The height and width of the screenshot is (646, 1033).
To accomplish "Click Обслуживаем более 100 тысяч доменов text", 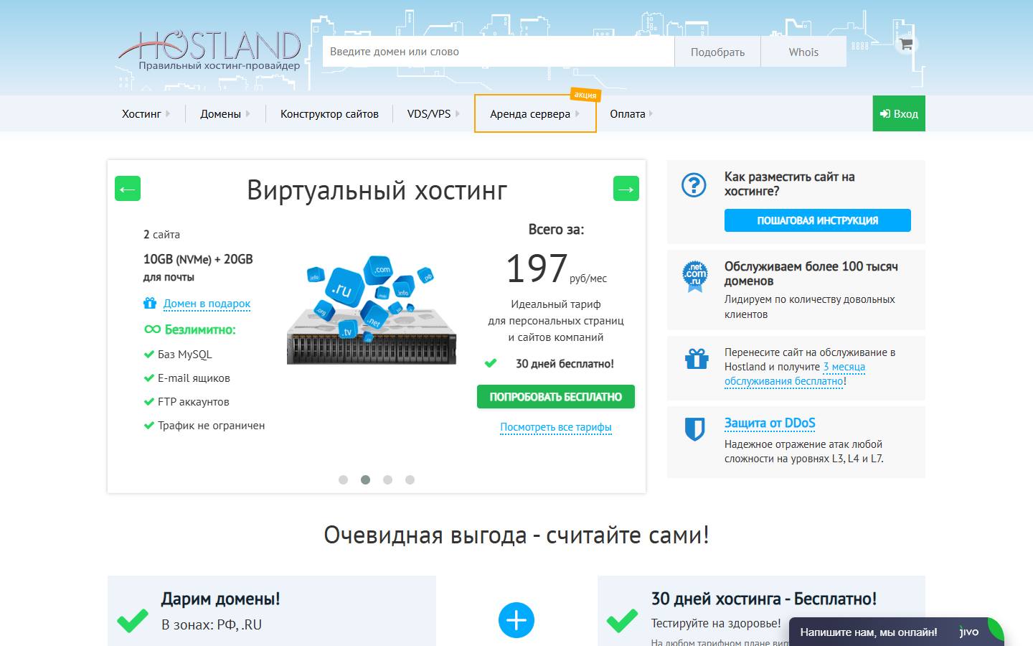I will tap(811, 273).
